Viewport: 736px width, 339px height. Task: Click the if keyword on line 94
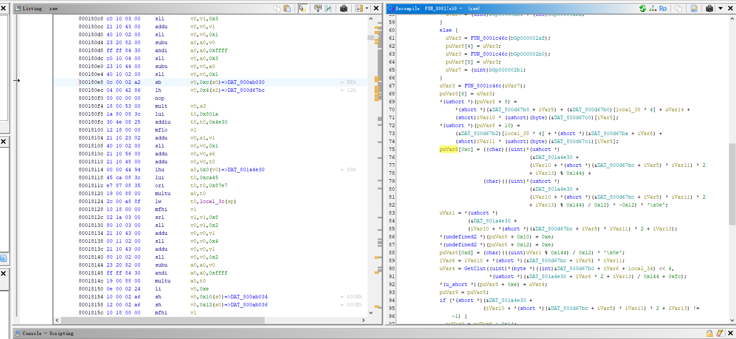point(442,300)
